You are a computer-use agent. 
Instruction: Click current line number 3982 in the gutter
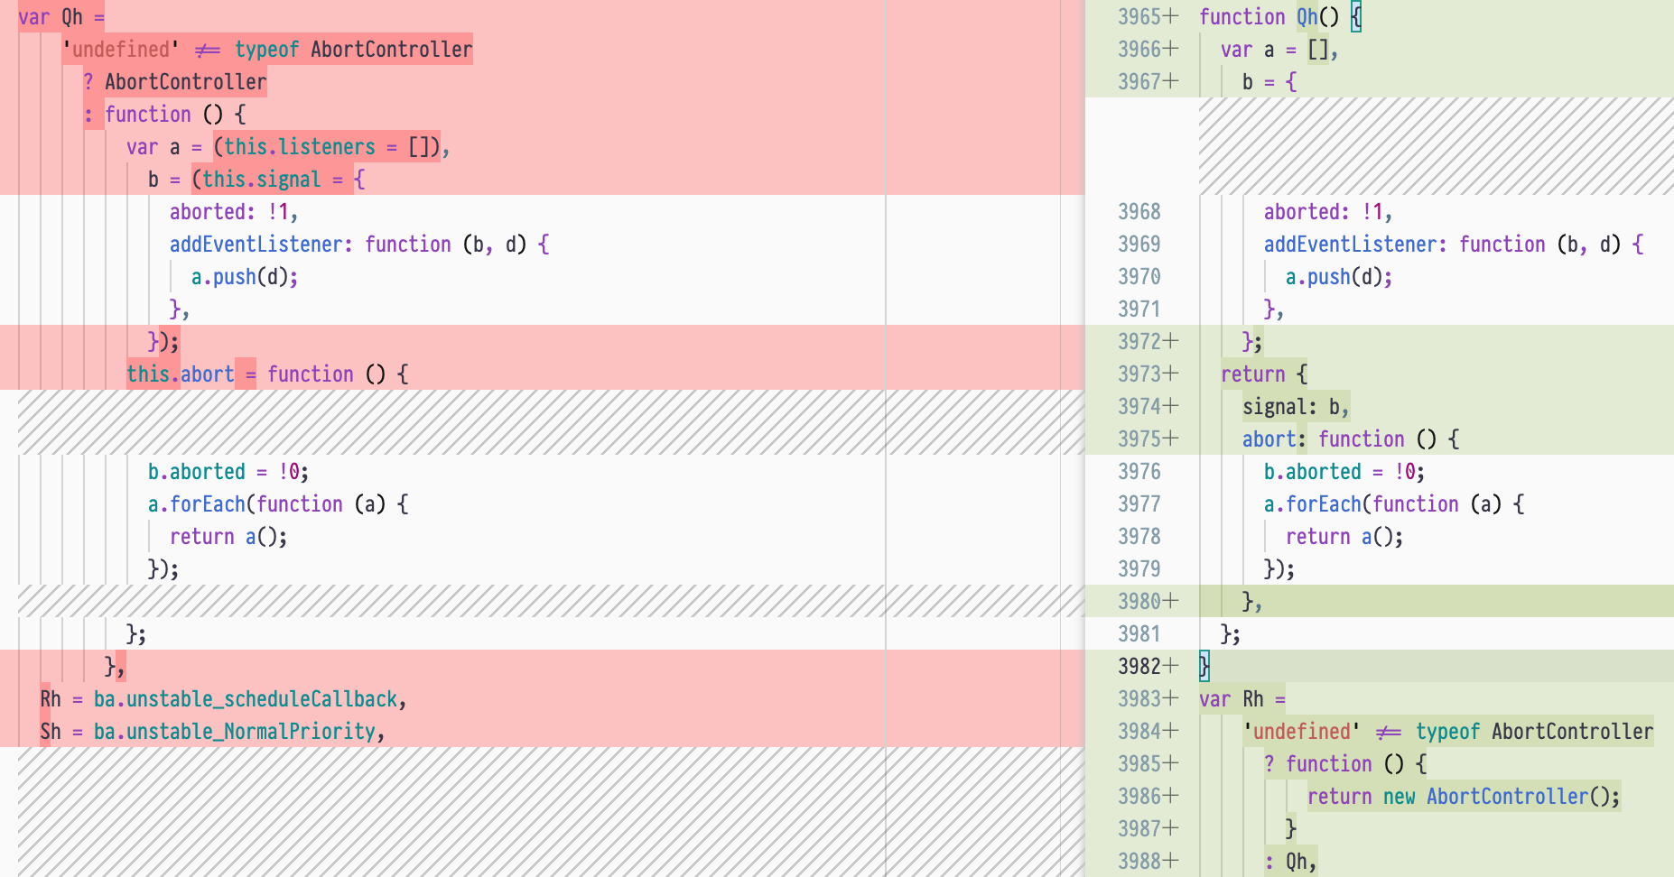[x=1139, y=667]
